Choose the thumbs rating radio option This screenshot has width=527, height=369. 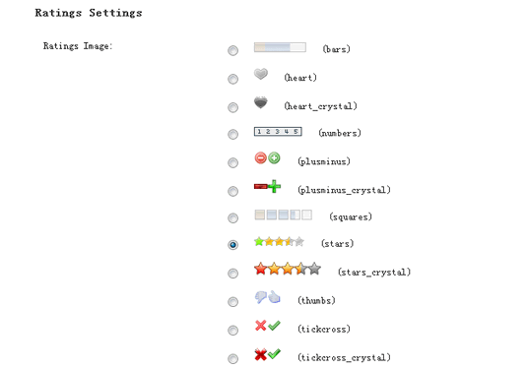point(232,302)
